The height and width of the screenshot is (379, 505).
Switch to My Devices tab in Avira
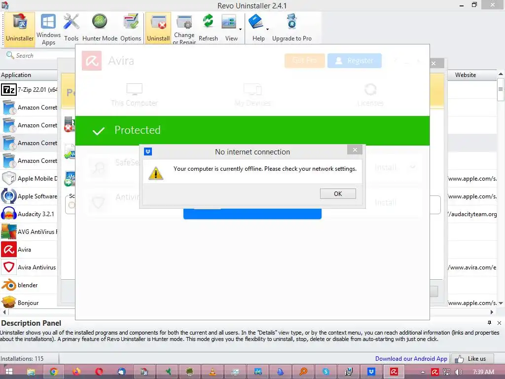point(252,95)
